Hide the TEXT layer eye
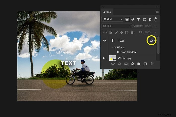The width and height of the screenshot is (176, 117). pyautogui.click(x=104, y=41)
